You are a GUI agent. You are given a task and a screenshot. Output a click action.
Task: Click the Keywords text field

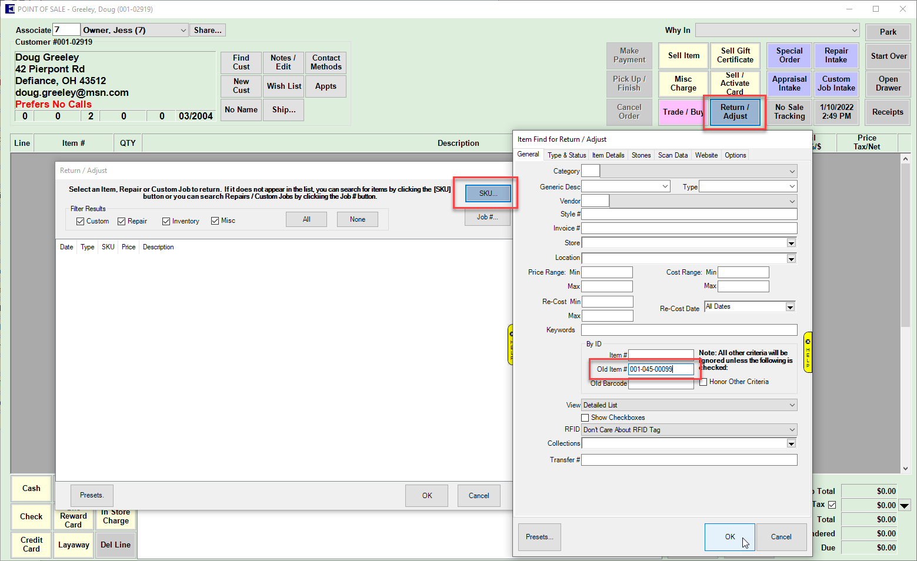[x=689, y=330]
